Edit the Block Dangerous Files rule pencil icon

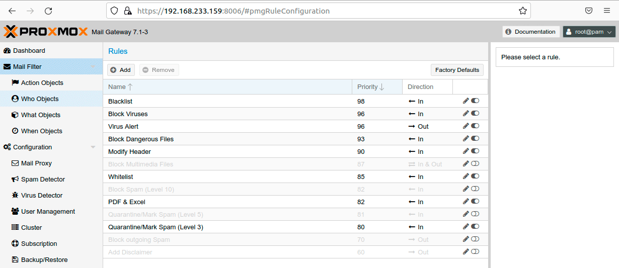click(x=466, y=138)
